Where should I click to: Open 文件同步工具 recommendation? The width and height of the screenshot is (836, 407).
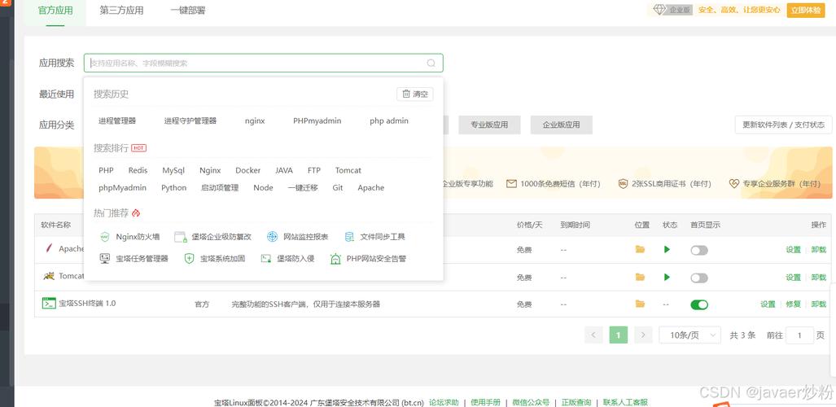(x=374, y=236)
